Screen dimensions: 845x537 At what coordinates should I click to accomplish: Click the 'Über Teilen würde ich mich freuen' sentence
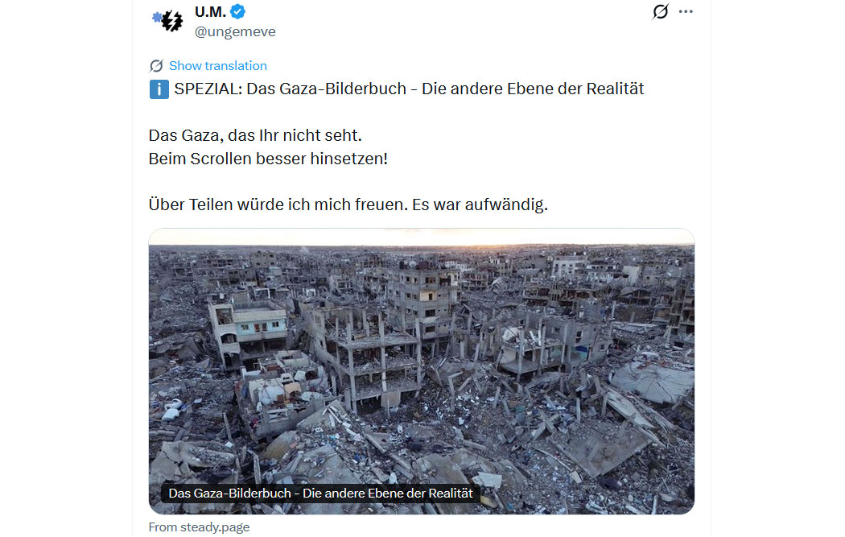click(x=278, y=204)
